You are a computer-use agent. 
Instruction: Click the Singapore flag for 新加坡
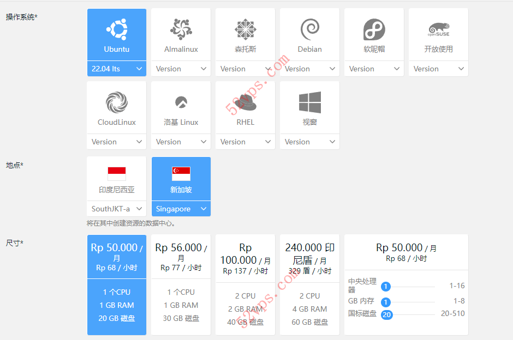coord(181,174)
